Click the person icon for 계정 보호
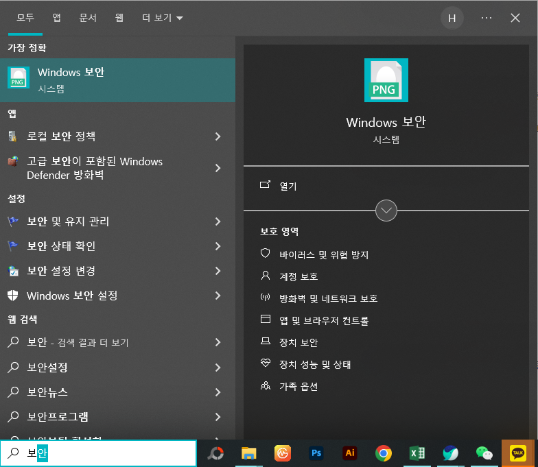 pyautogui.click(x=265, y=276)
